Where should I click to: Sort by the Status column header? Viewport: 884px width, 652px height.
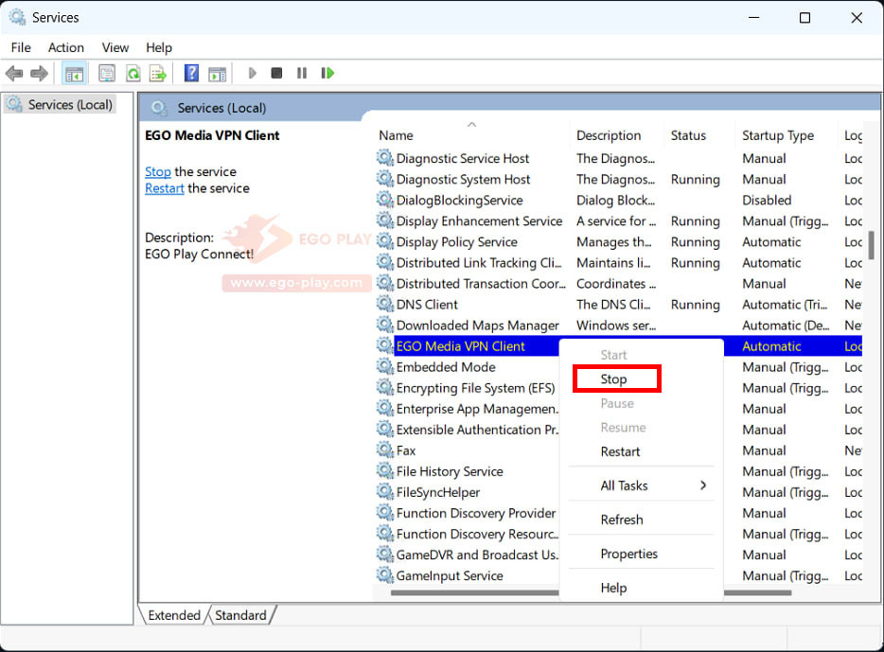(x=688, y=136)
